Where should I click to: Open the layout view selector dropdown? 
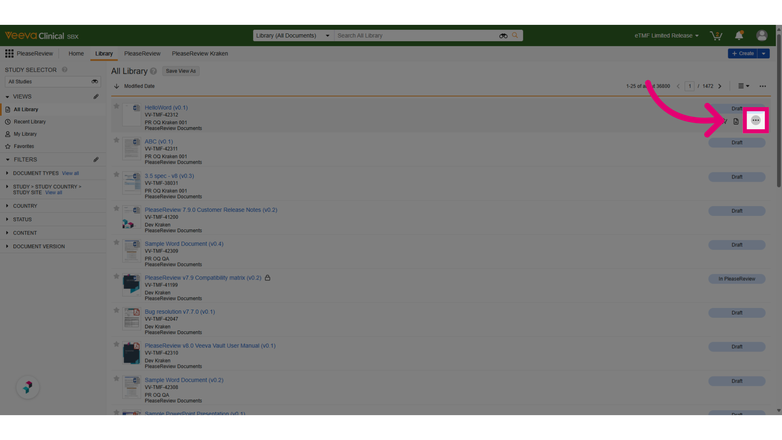tap(744, 86)
